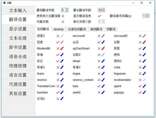Click brush icon next to iciba
Image resolution: width=156 pixels, height=118 pixels.
tap(144, 67)
